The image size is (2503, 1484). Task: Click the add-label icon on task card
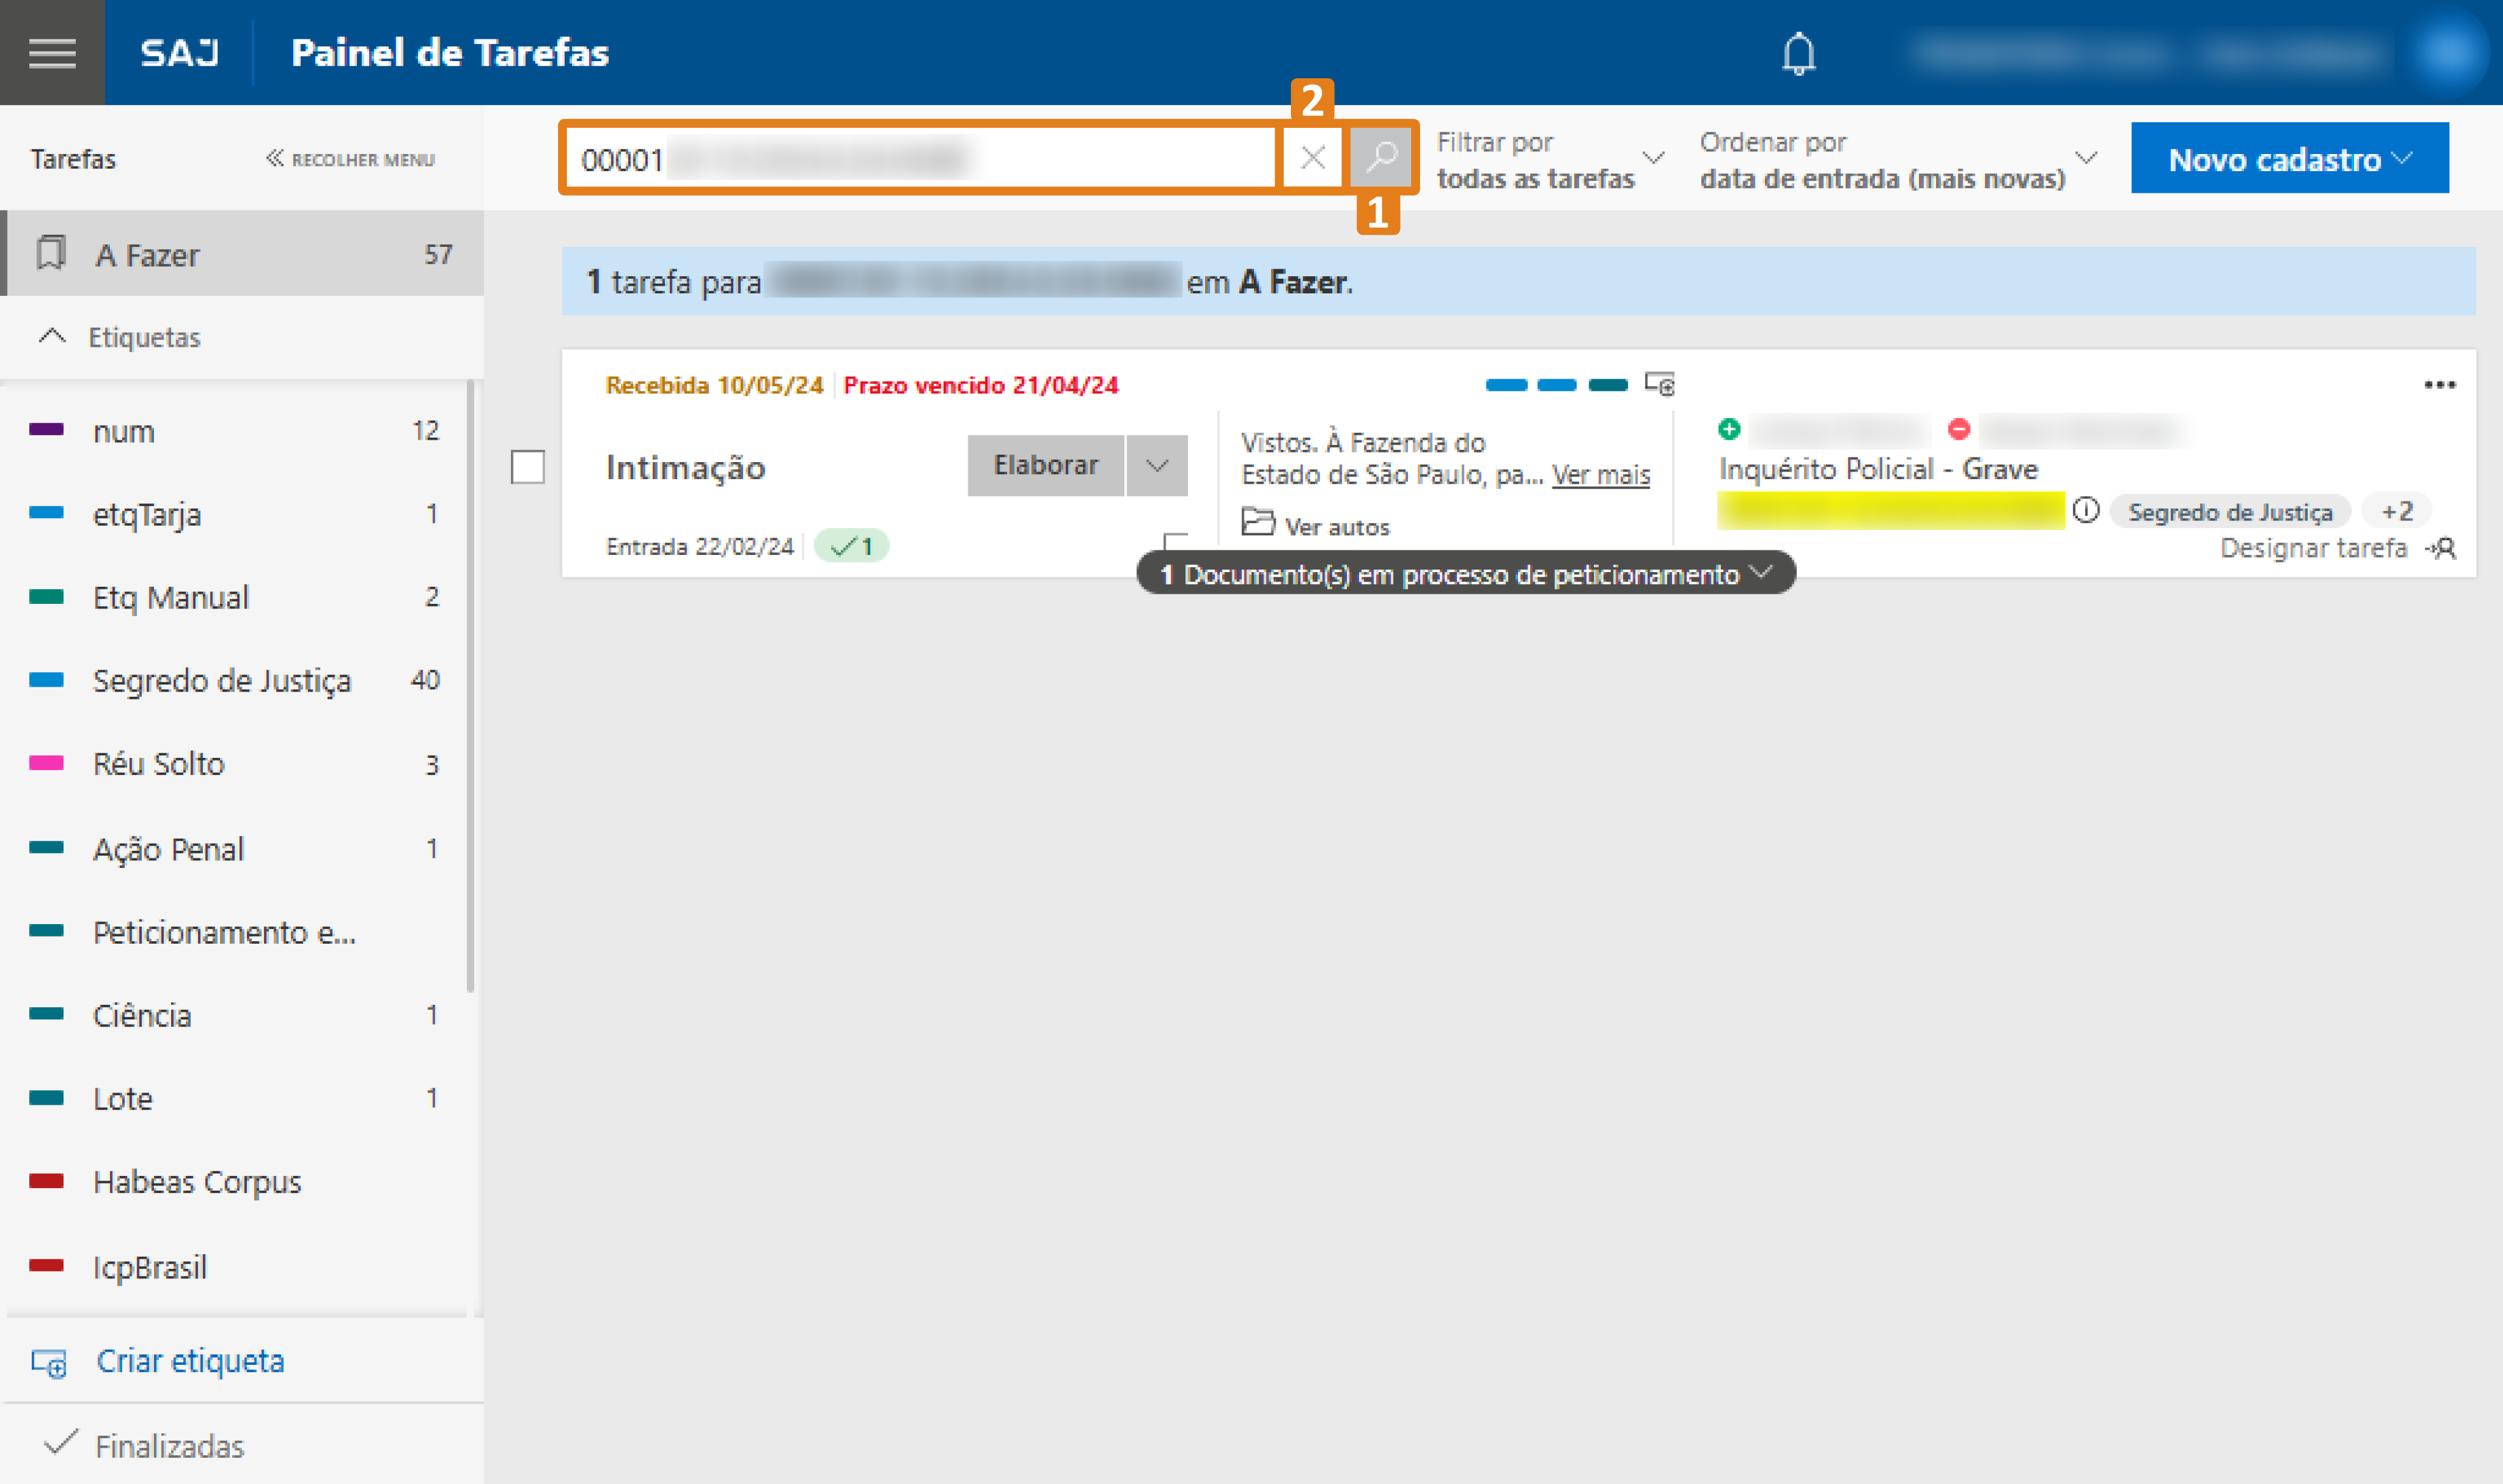pyautogui.click(x=1659, y=384)
